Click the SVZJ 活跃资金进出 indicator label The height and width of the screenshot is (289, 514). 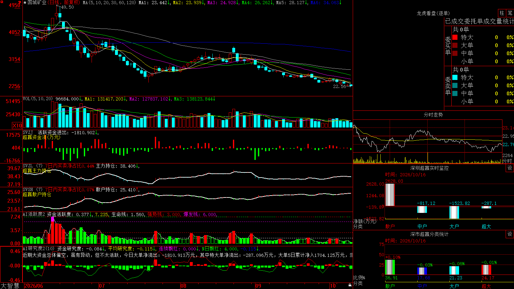pos(60,132)
